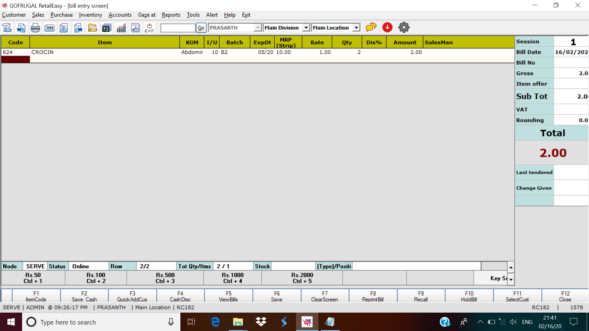Expand the PRASANTH user dropdown
The height and width of the screenshot is (331, 589).
pos(258,28)
